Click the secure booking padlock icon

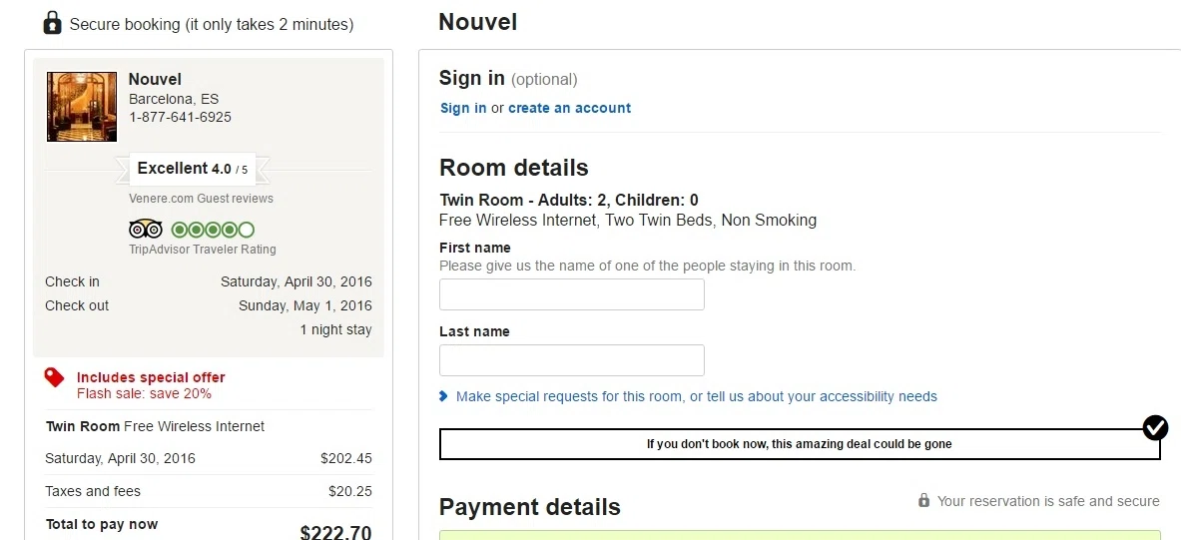click(52, 23)
